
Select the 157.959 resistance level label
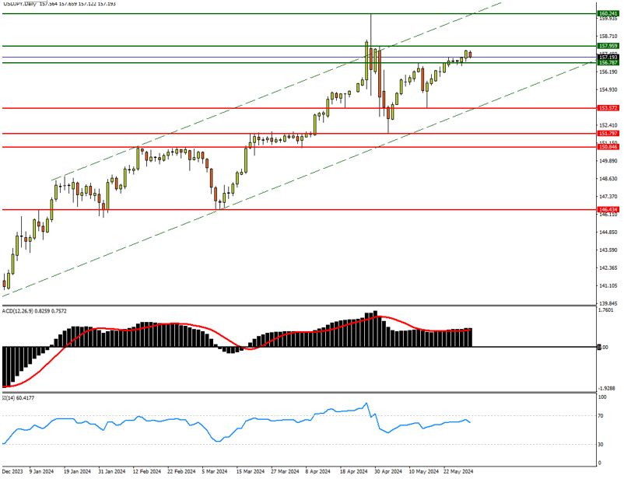click(608, 46)
